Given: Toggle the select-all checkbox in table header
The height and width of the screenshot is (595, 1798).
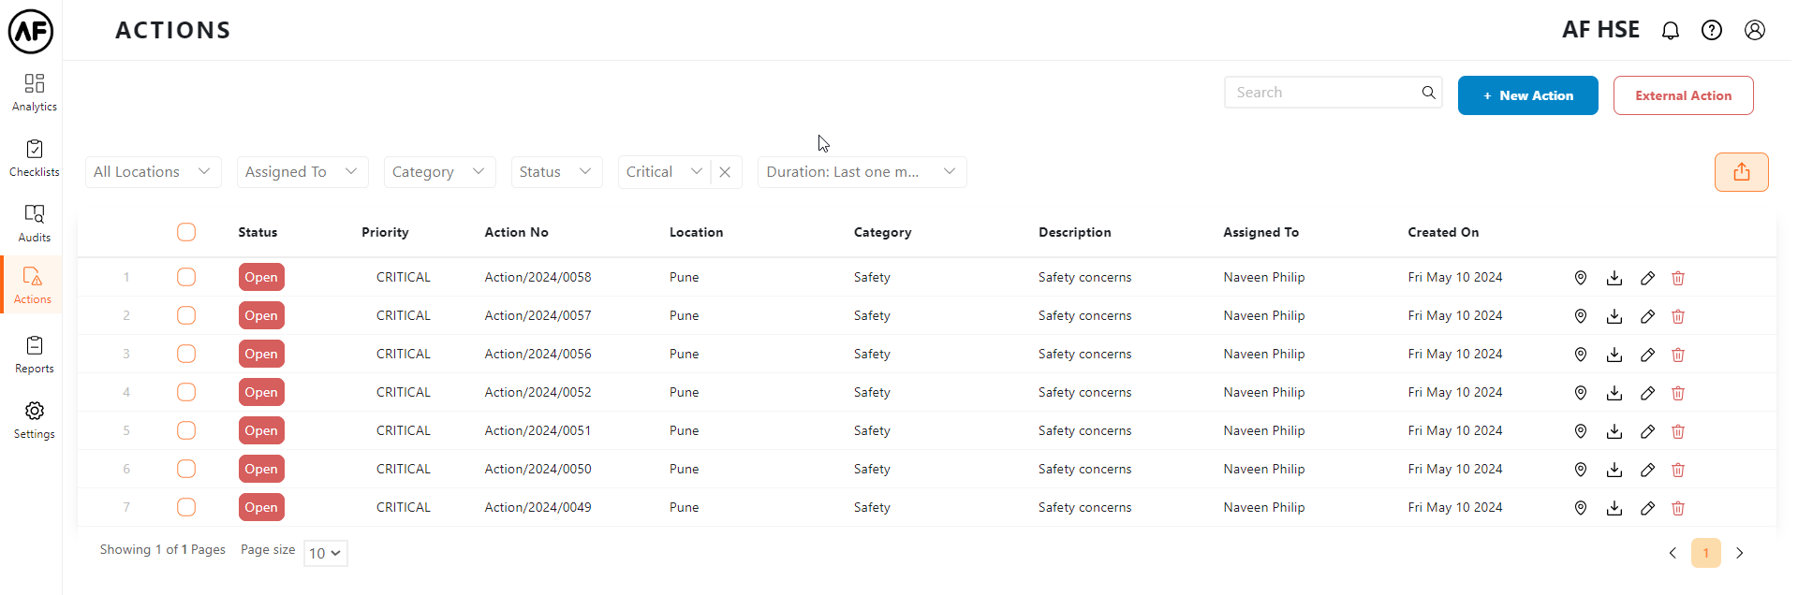Looking at the screenshot, I should pyautogui.click(x=186, y=232).
